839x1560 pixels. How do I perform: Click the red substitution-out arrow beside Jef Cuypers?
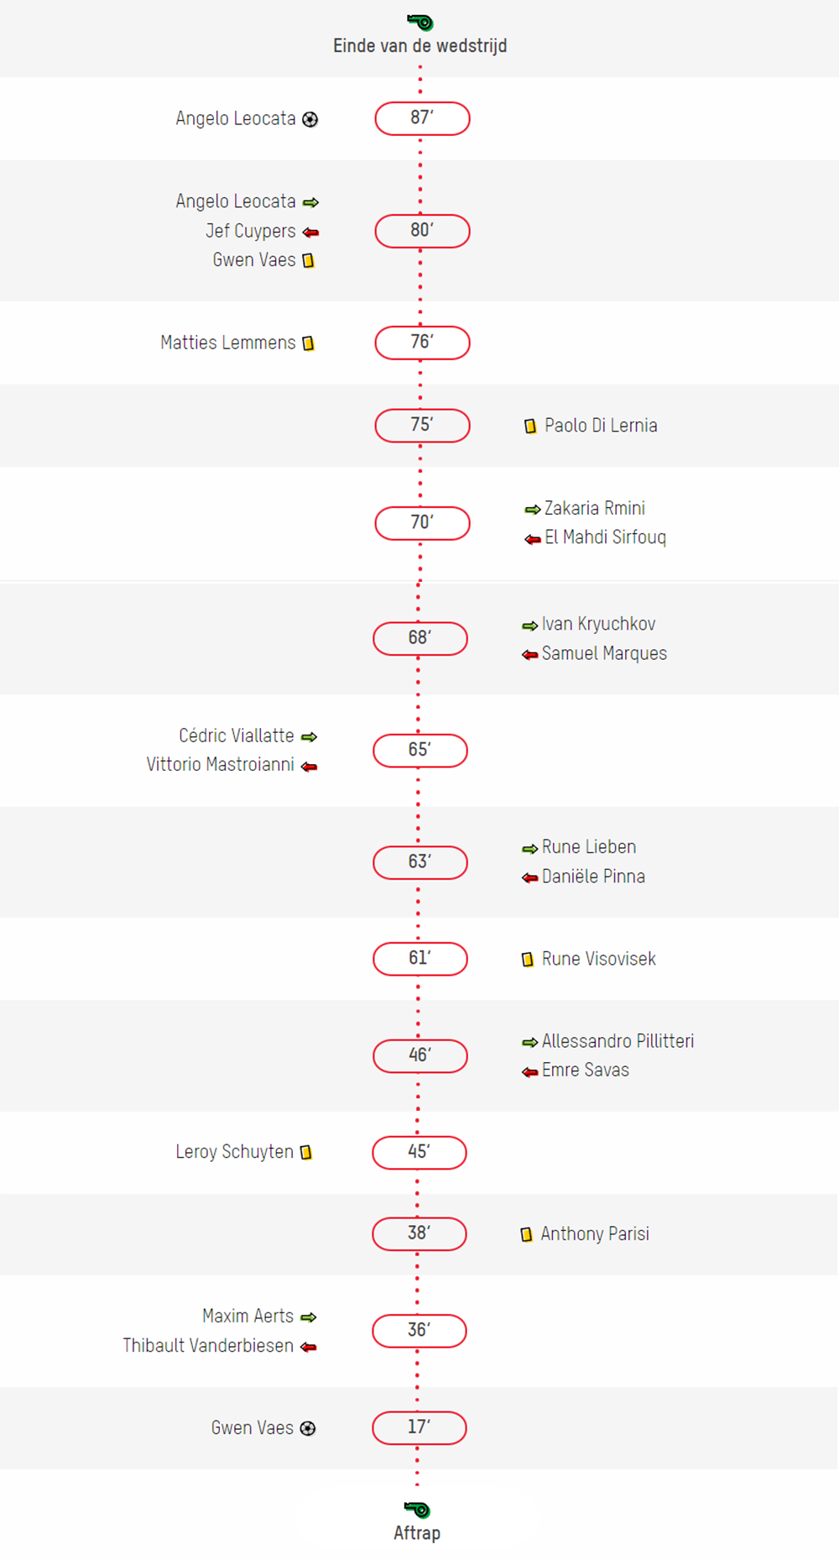coord(310,233)
